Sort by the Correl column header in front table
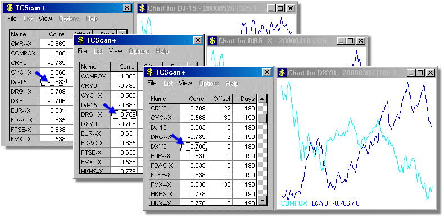The image size is (444, 222). tap(193, 99)
